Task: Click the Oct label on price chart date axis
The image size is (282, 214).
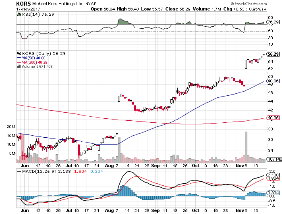Action: pyautogui.click(x=195, y=166)
